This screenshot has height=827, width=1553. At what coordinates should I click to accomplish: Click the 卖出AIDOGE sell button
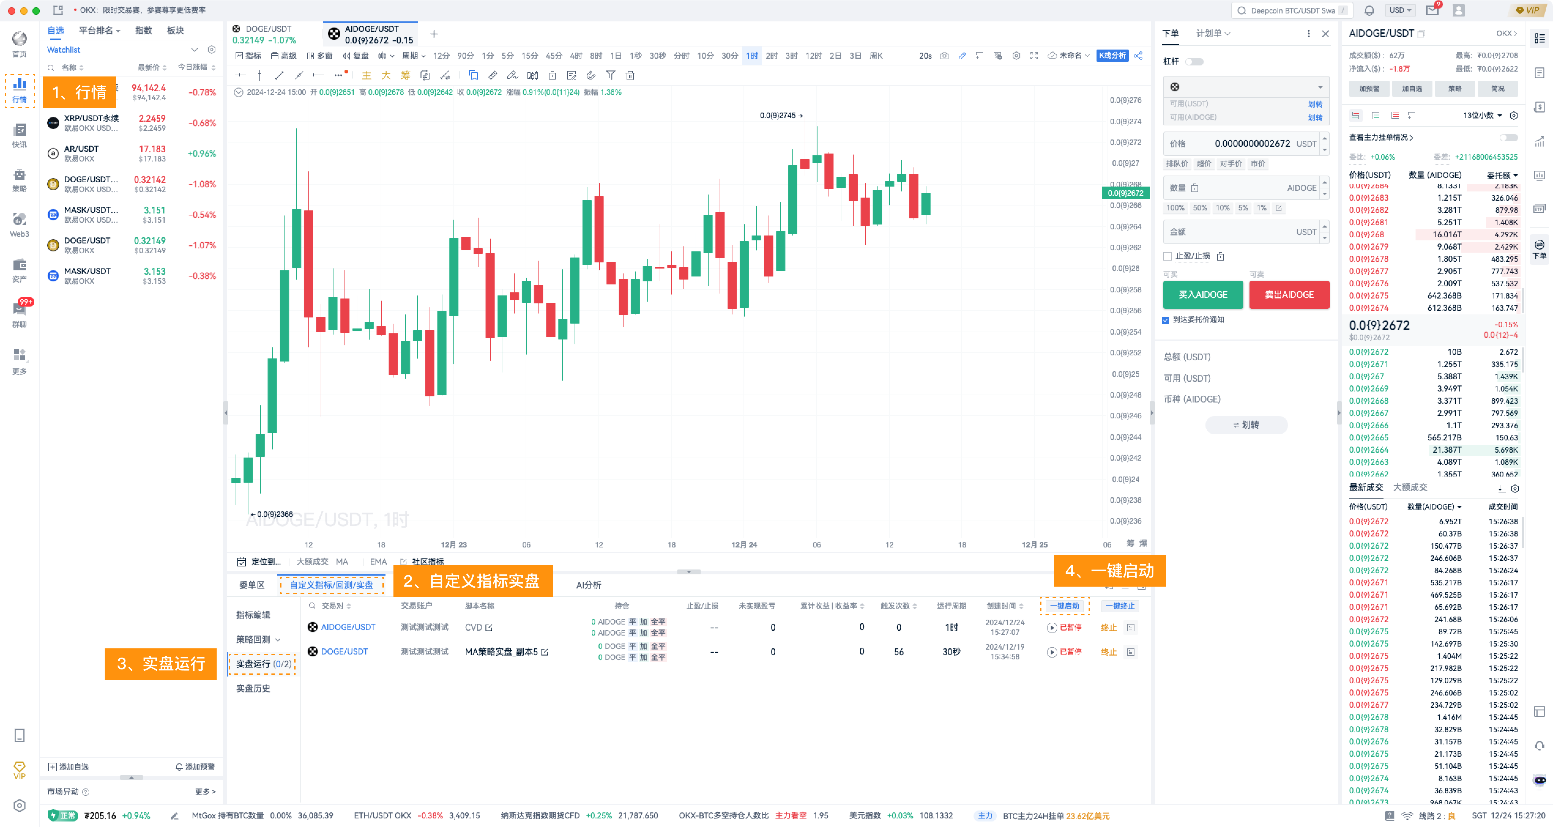[1289, 295]
